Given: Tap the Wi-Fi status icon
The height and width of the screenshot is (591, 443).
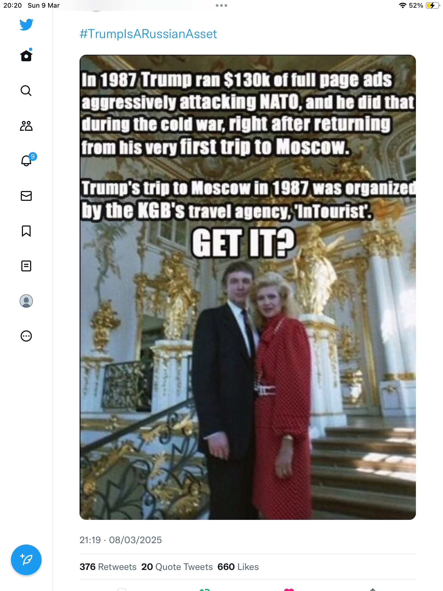Looking at the screenshot, I should [403, 5].
